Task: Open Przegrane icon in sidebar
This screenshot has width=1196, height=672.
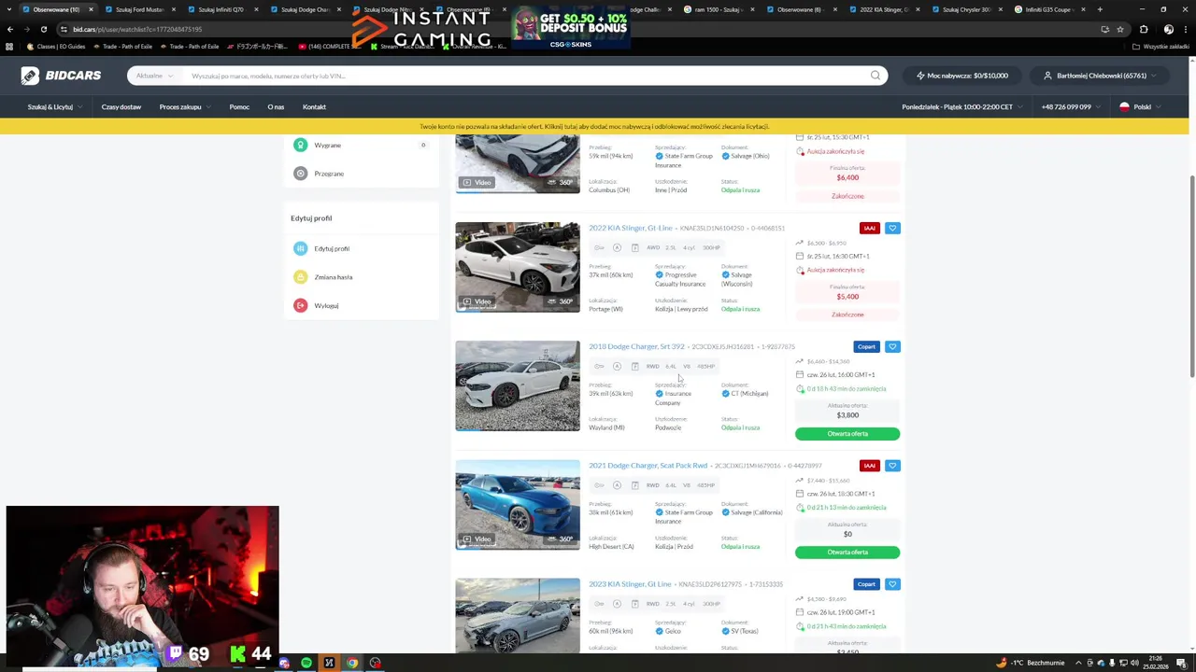Action: pyautogui.click(x=300, y=173)
